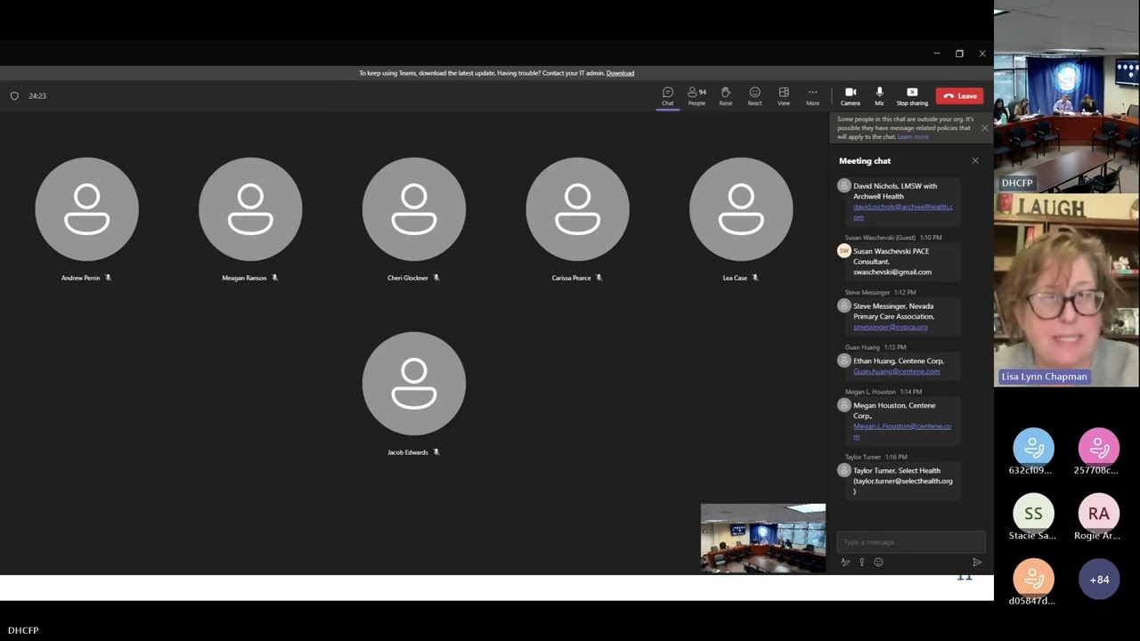Viewport: 1140px width, 641px height.
Task: Select the SS Stacie participant bubble
Action: pyautogui.click(x=1033, y=514)
